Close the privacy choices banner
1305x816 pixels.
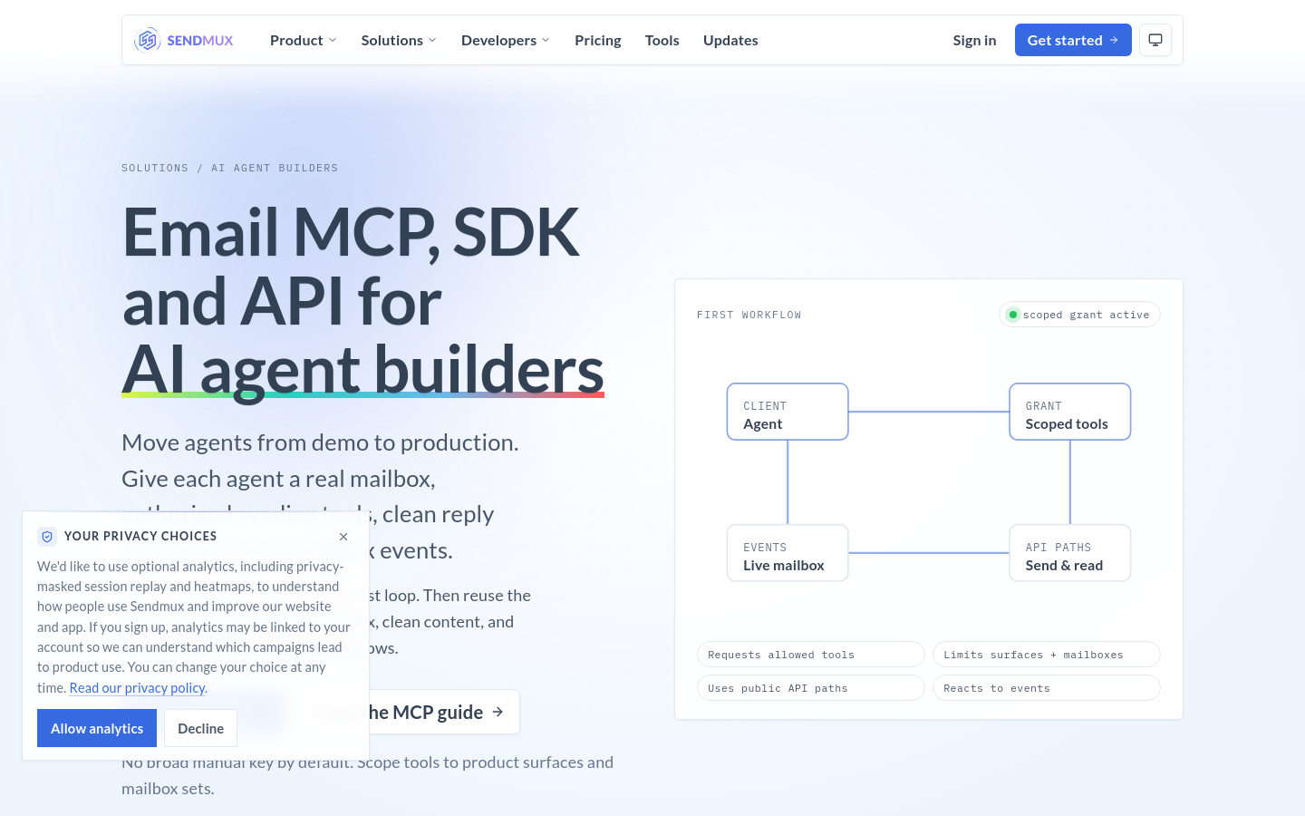point(343,537)
